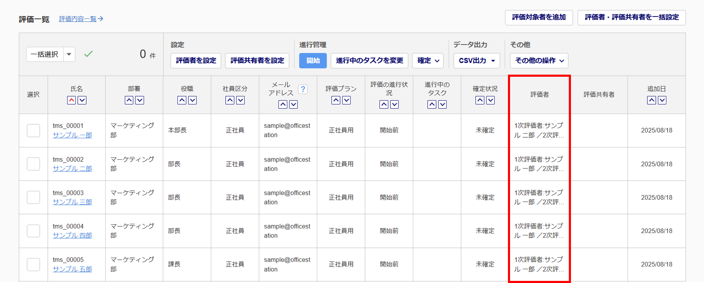Expand 確定 dropdown

click(x=428, y=61)
